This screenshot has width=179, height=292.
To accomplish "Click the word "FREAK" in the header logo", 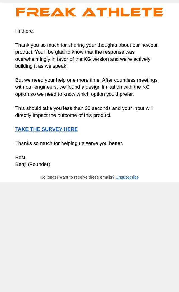I will pos(46,12).
